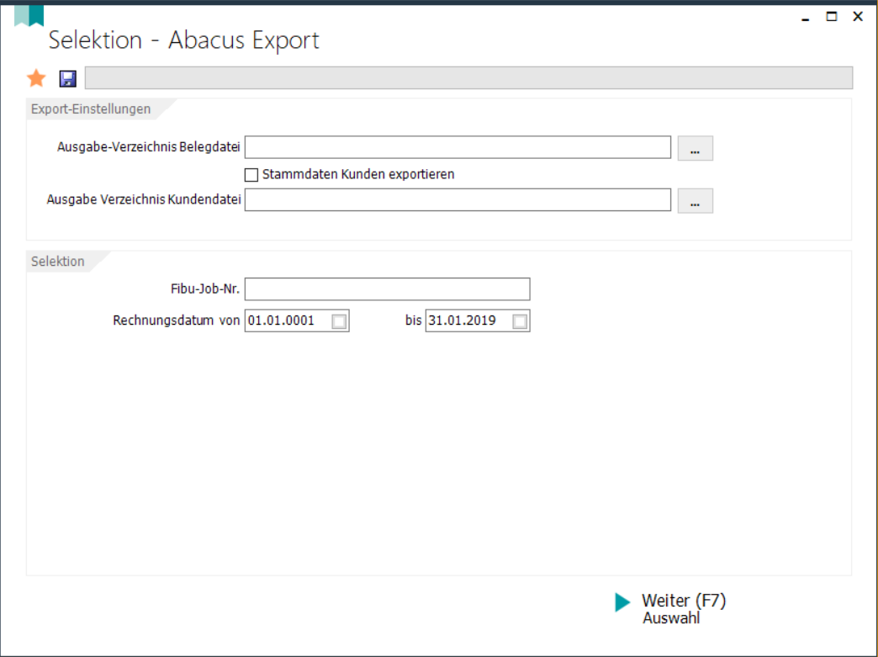Click Weiter (F7) Auswahl button
This screenshot has height=657, width=878.
pos(671,608)
